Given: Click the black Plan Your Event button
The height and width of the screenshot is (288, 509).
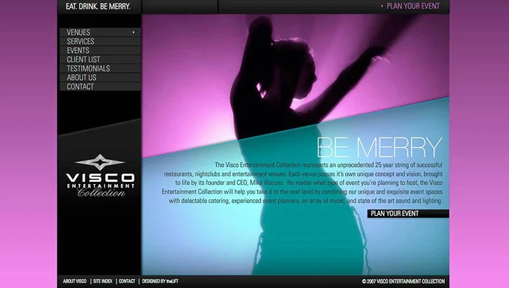Looking at the screenshot, I should 408,214.
